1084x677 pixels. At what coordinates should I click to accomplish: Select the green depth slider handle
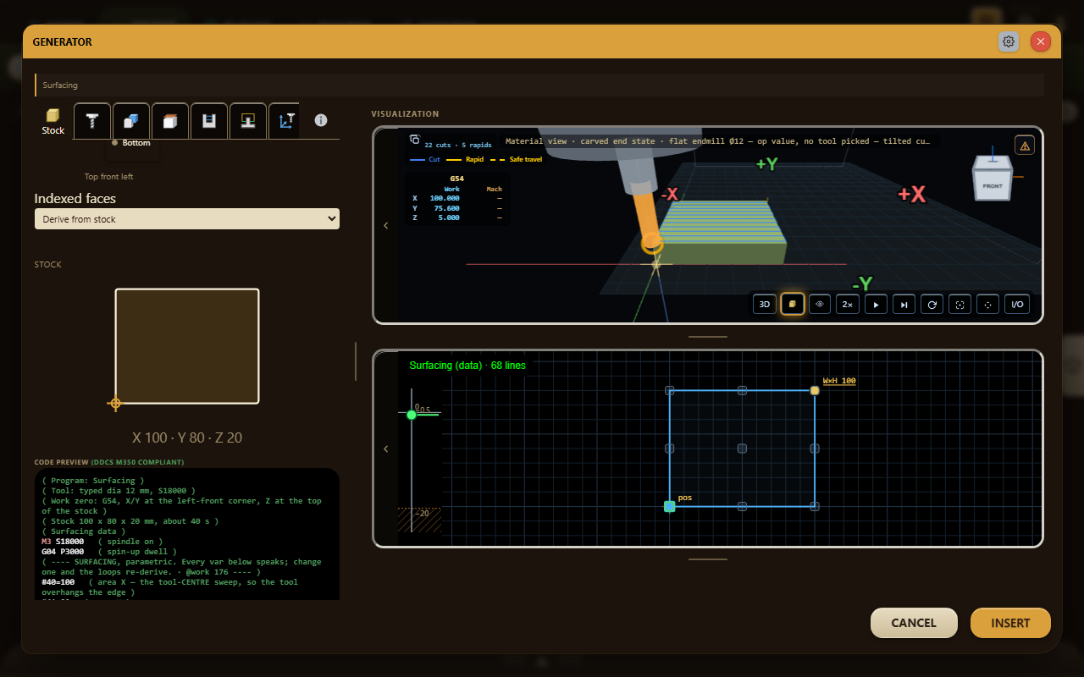click(412, 415)
